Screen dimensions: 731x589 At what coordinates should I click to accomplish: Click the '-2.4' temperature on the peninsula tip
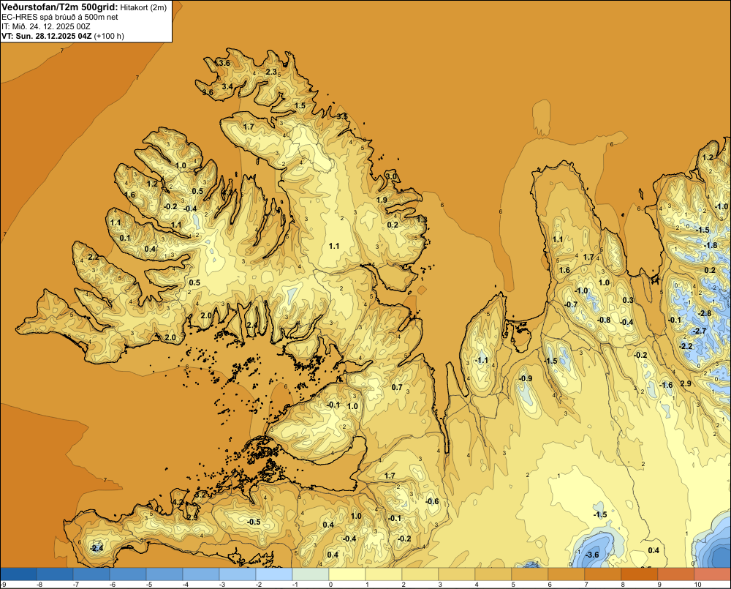point(96,548)
